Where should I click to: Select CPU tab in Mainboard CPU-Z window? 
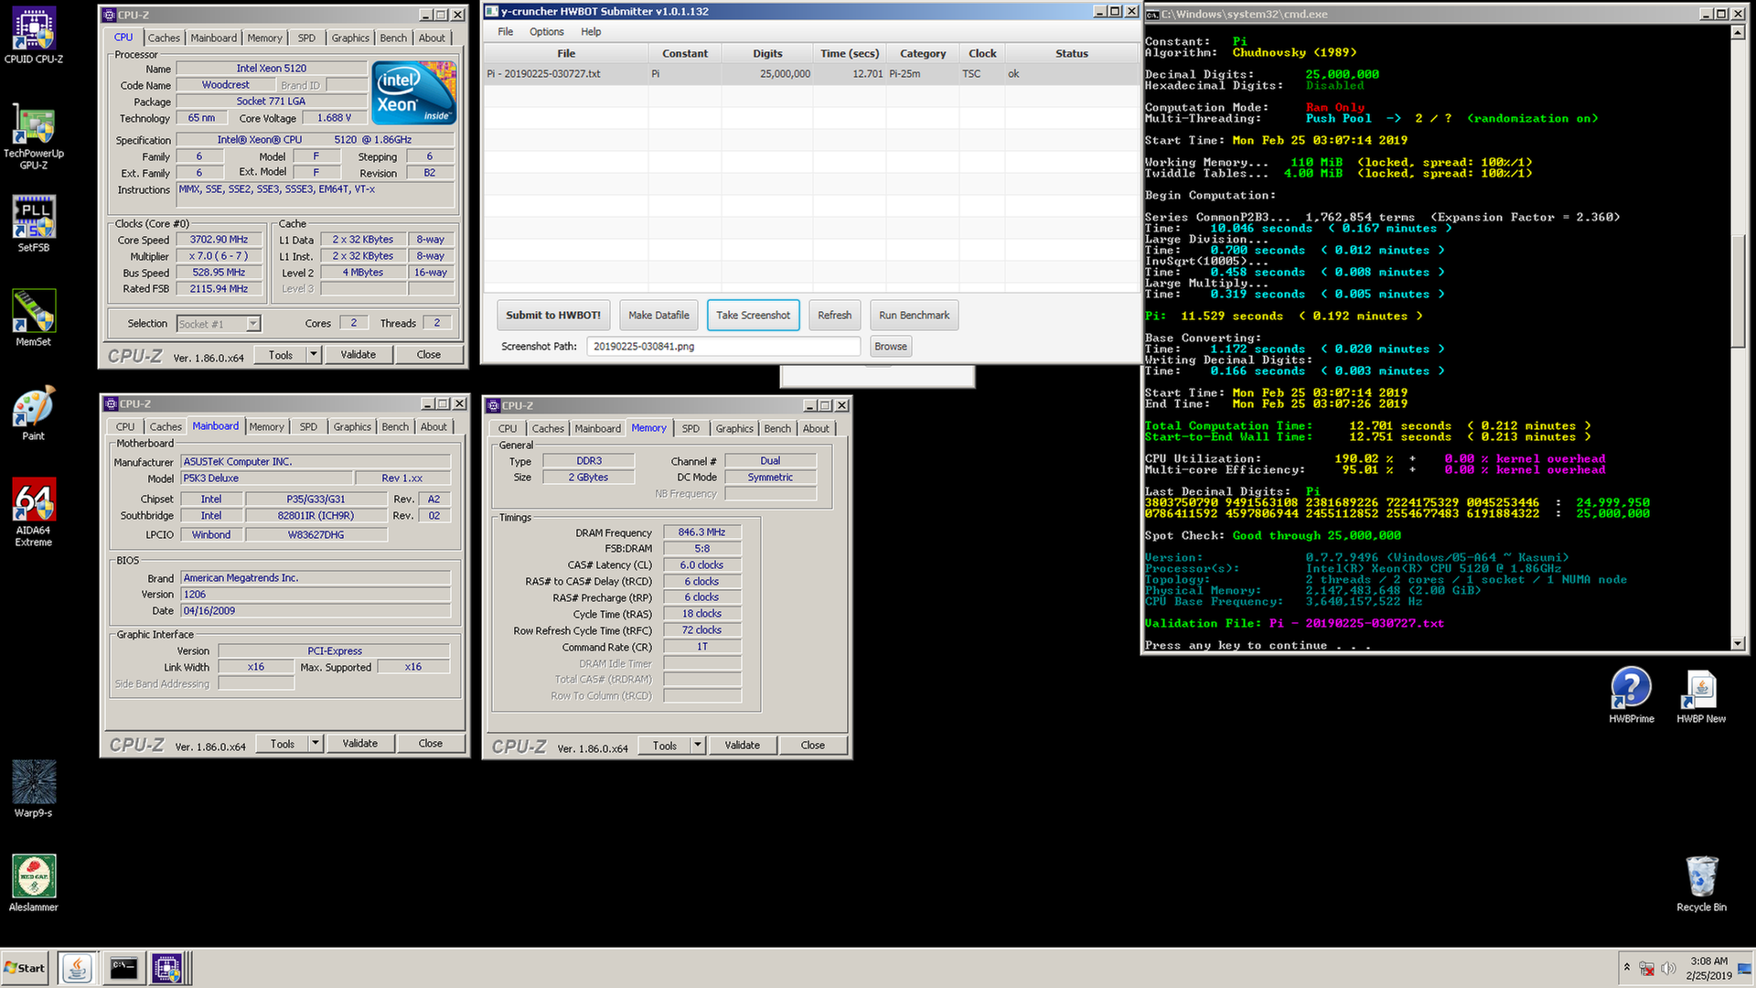125,426
